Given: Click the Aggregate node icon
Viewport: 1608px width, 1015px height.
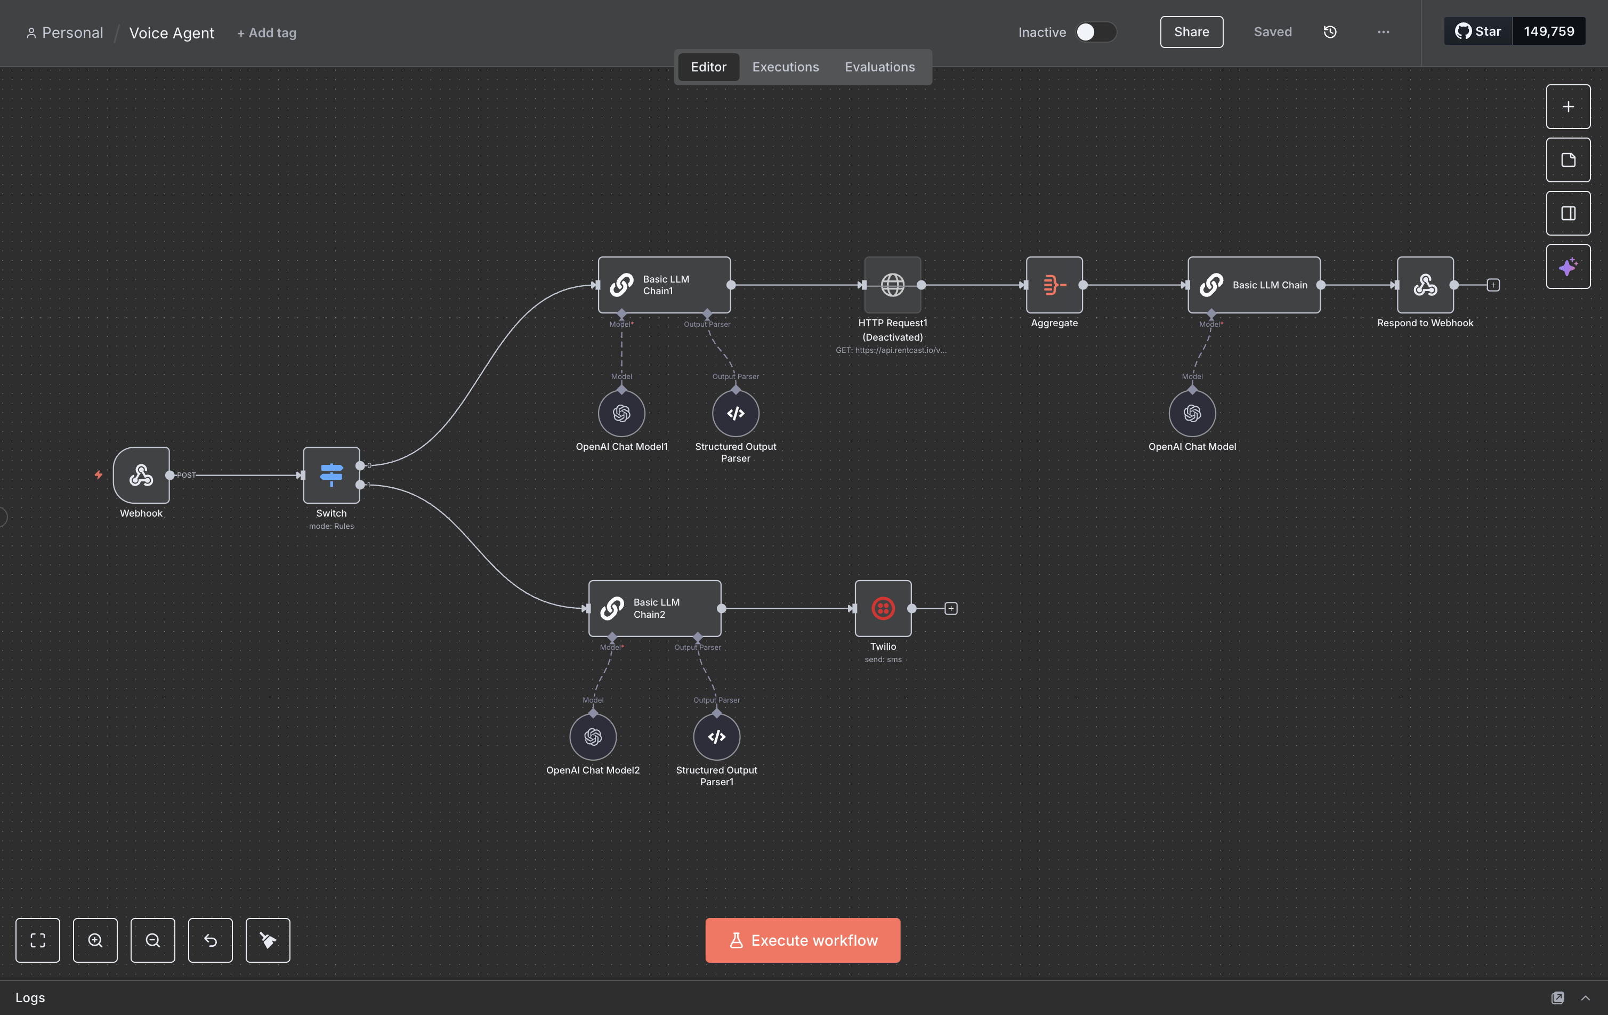Looking at the screenshot, I should pos(1054,285).
